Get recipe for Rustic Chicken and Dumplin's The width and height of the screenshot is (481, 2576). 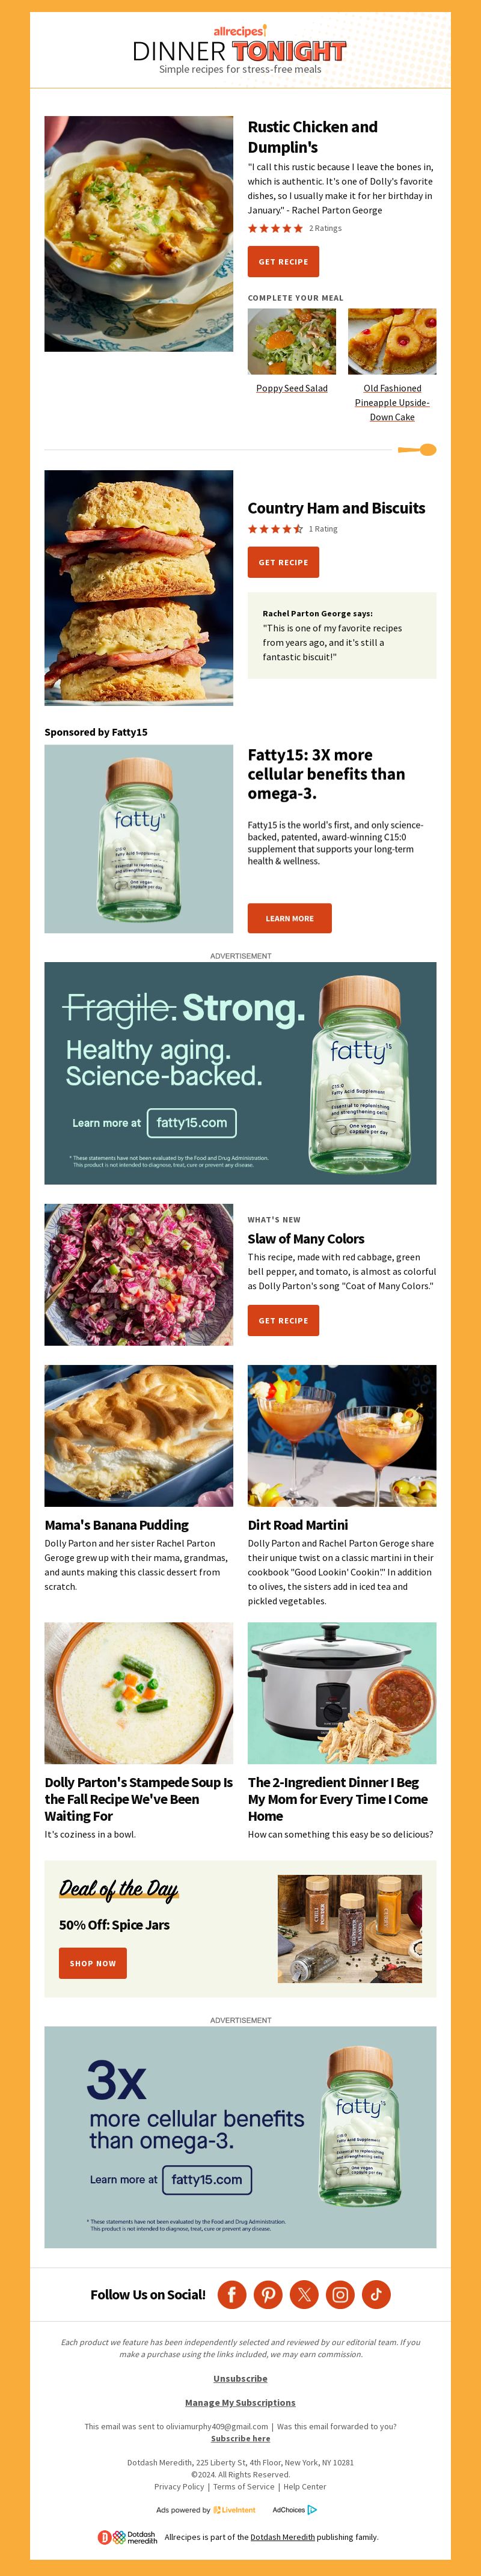point(284,262)
